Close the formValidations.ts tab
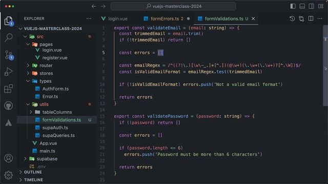The image size is (328, 184). pyautogui.click(x=253, y=18)
